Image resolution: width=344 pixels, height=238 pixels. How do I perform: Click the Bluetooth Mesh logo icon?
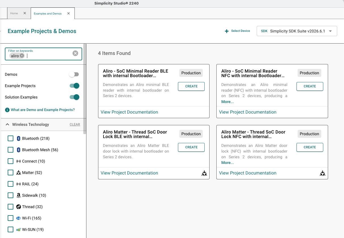coord(18,150)
